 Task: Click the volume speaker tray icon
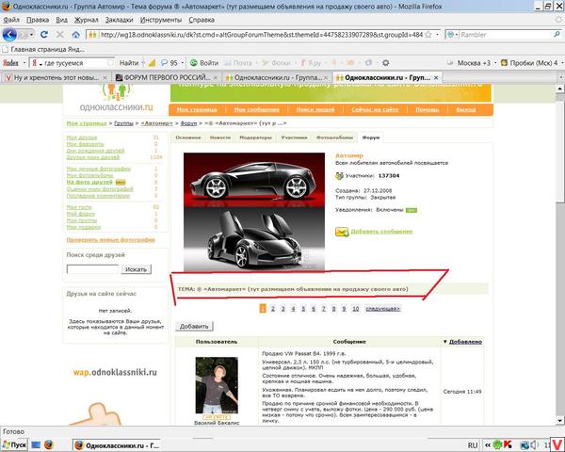[534, 445]
